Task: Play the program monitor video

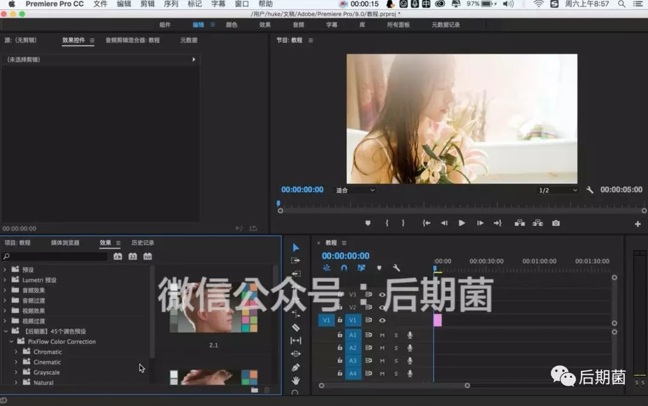Action: [461, 223]
